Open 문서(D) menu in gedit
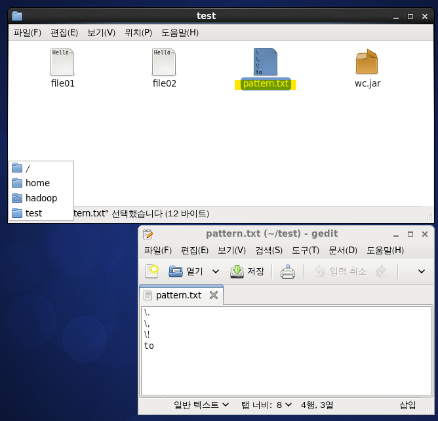 pyautogui.click(x=343, y=250)
